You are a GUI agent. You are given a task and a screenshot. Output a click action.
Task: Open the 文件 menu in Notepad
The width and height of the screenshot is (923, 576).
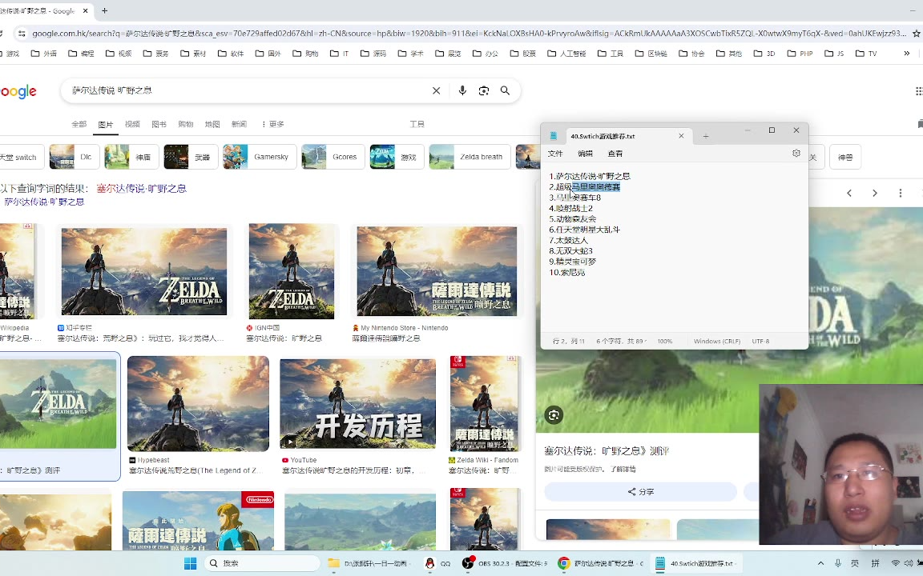(555, 154)
